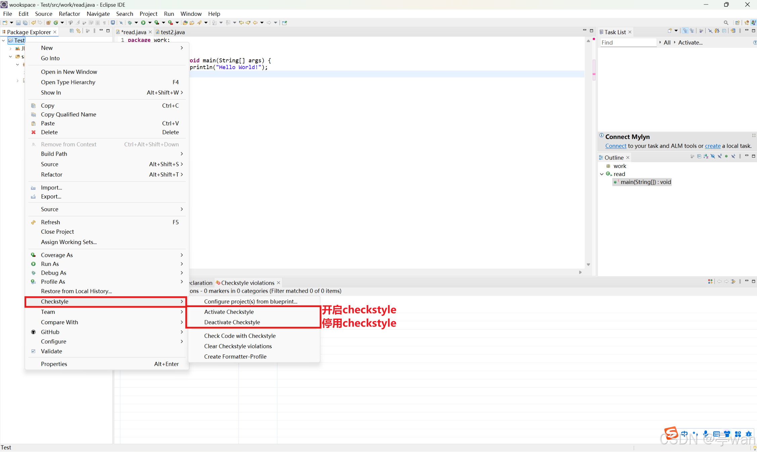Click Activate in the Task List panel
Viewport: 757px width, 452px height.
(690, 43)
